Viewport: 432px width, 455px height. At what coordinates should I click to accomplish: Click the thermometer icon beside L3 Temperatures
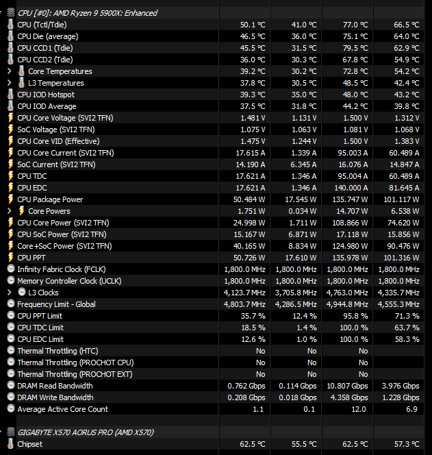(21, 83)
